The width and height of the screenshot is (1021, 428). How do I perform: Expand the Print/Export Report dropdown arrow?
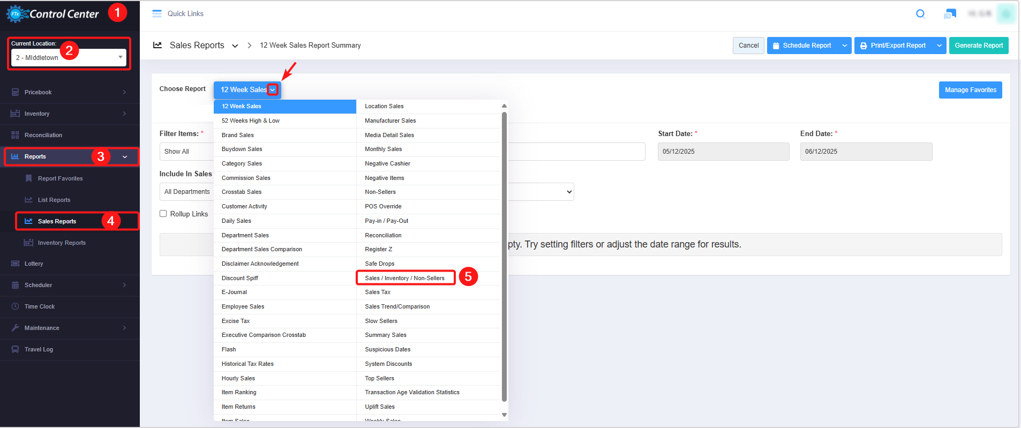939,46
